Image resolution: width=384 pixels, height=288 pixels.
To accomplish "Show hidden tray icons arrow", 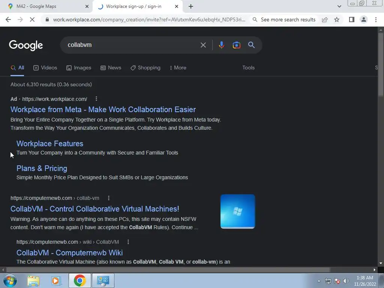I will point(319,281).
